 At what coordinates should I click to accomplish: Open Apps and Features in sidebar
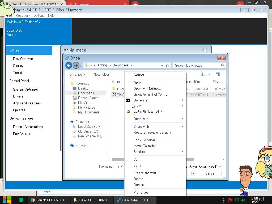[27, 103]
